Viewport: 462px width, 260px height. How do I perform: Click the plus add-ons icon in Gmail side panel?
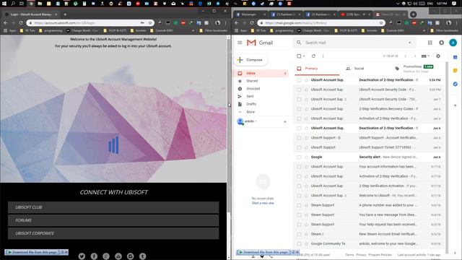click(x=456, y=105)
